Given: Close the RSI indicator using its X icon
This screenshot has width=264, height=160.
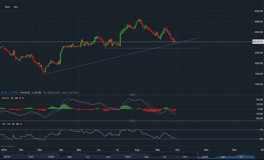Looking at the screenshot, I should (x=21, y=124).
